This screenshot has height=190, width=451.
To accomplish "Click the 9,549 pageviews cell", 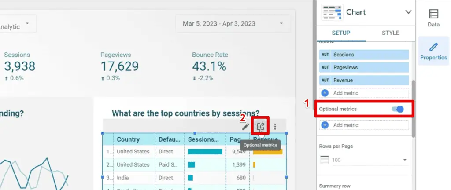I will [x=238, y=152].
